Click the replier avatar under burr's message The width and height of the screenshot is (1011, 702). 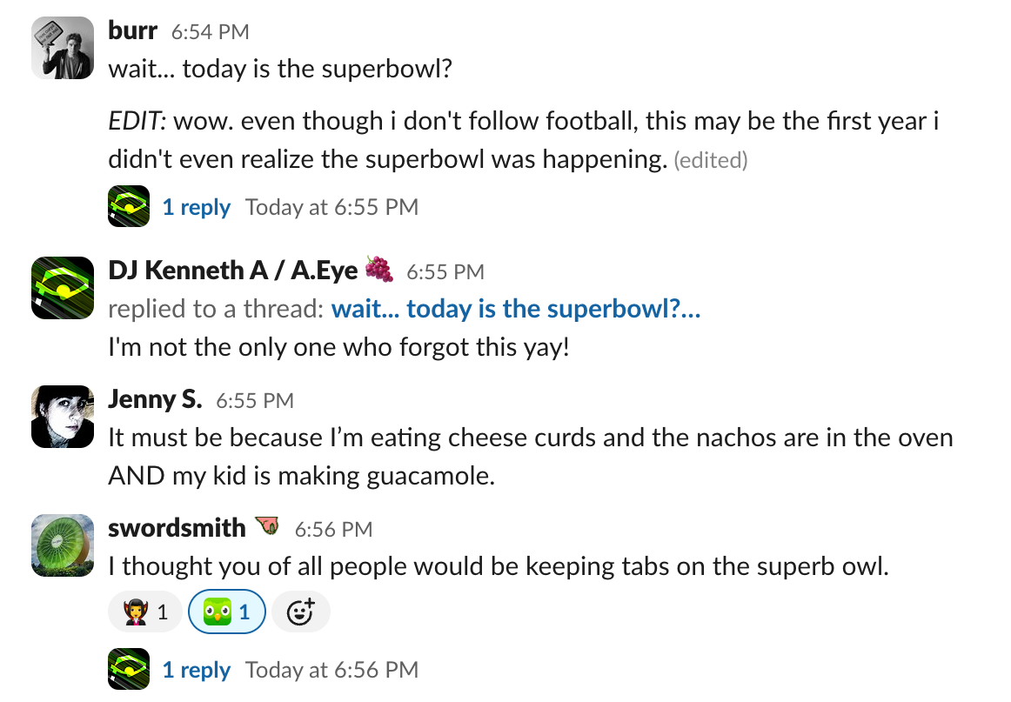129,207
